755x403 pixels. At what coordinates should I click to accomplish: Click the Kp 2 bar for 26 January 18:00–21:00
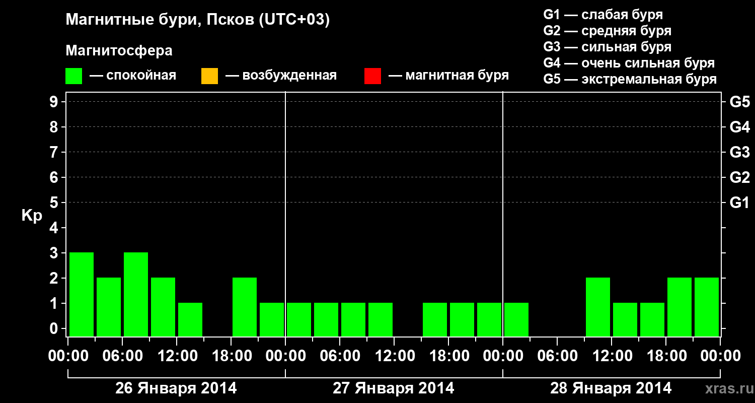tap(245, 307)
